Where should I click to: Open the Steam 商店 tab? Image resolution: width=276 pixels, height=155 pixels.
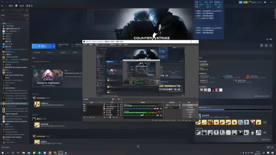click(x=11, y=6)
